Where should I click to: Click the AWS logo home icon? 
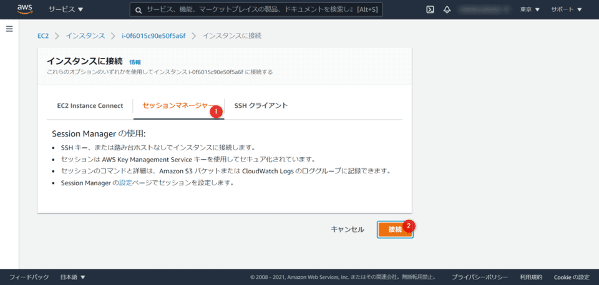pos(24,9)
